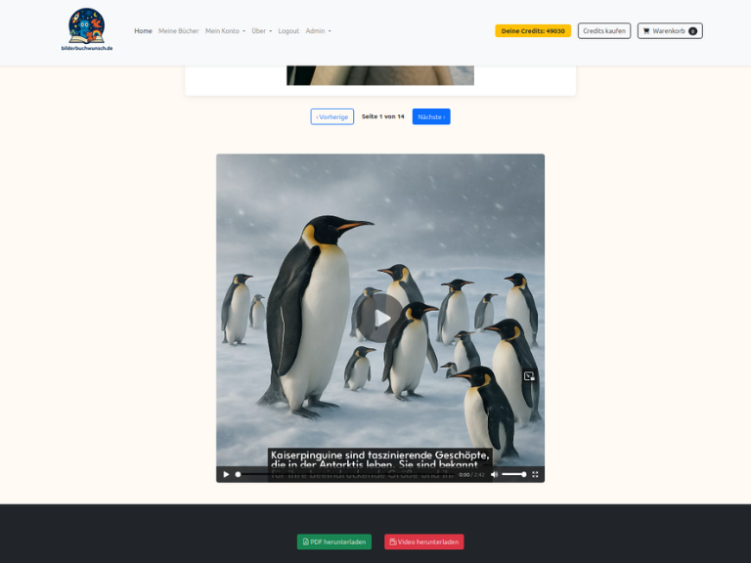
Task: Download the video with Video herunterladen
Action: [423, 541]
